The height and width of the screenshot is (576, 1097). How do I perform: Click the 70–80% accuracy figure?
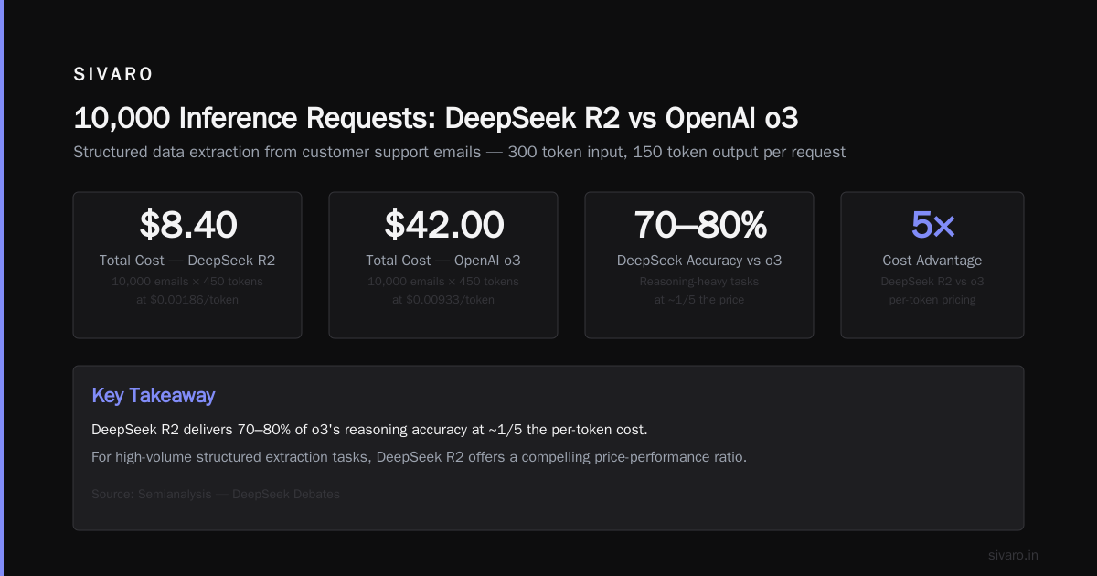699,224
